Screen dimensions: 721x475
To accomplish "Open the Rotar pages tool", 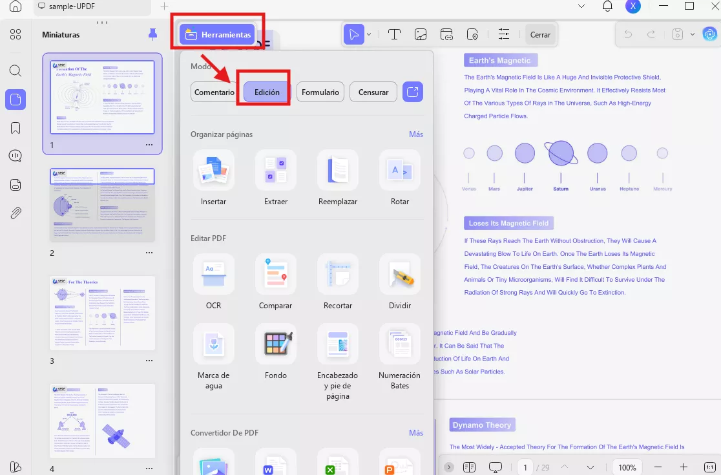I will 399,170.
